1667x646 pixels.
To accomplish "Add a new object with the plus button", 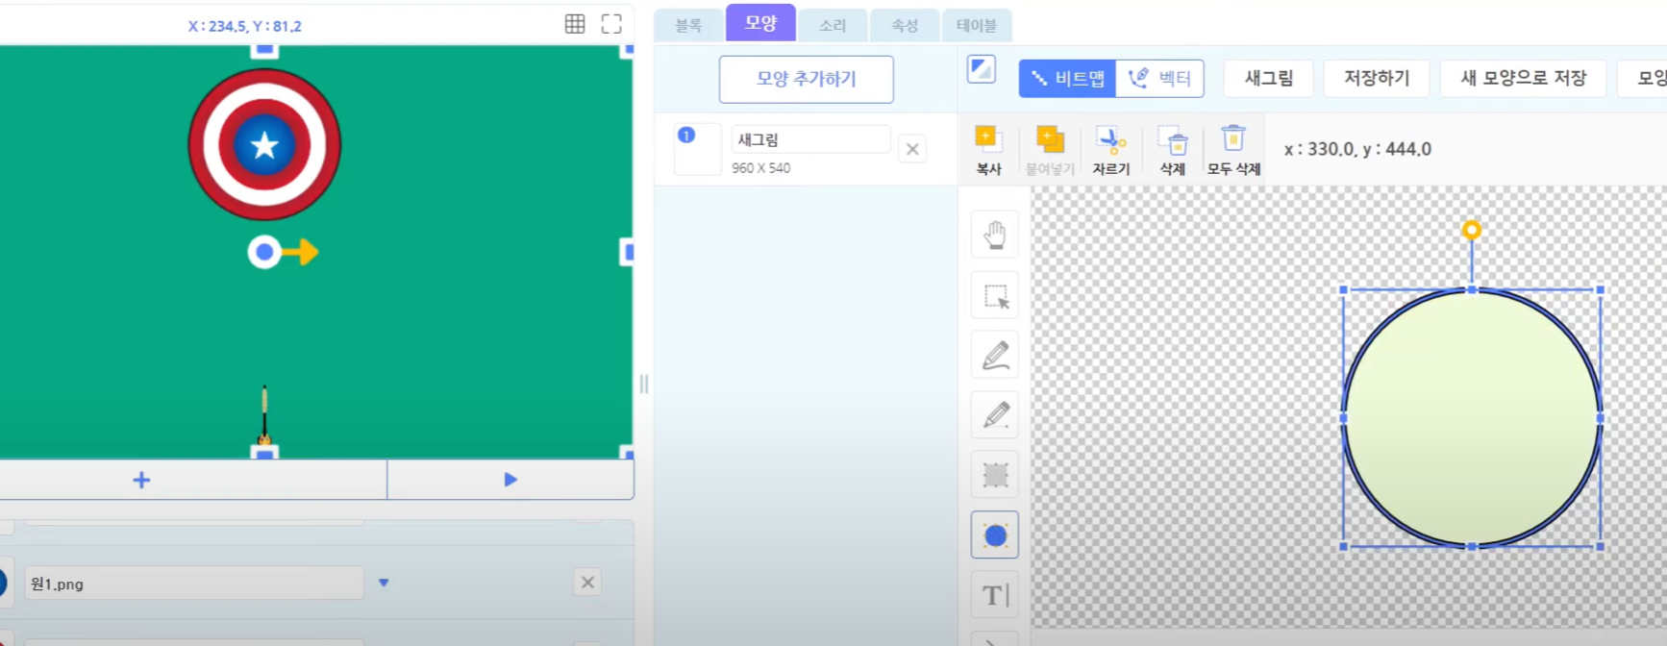I will pos(141,480).
